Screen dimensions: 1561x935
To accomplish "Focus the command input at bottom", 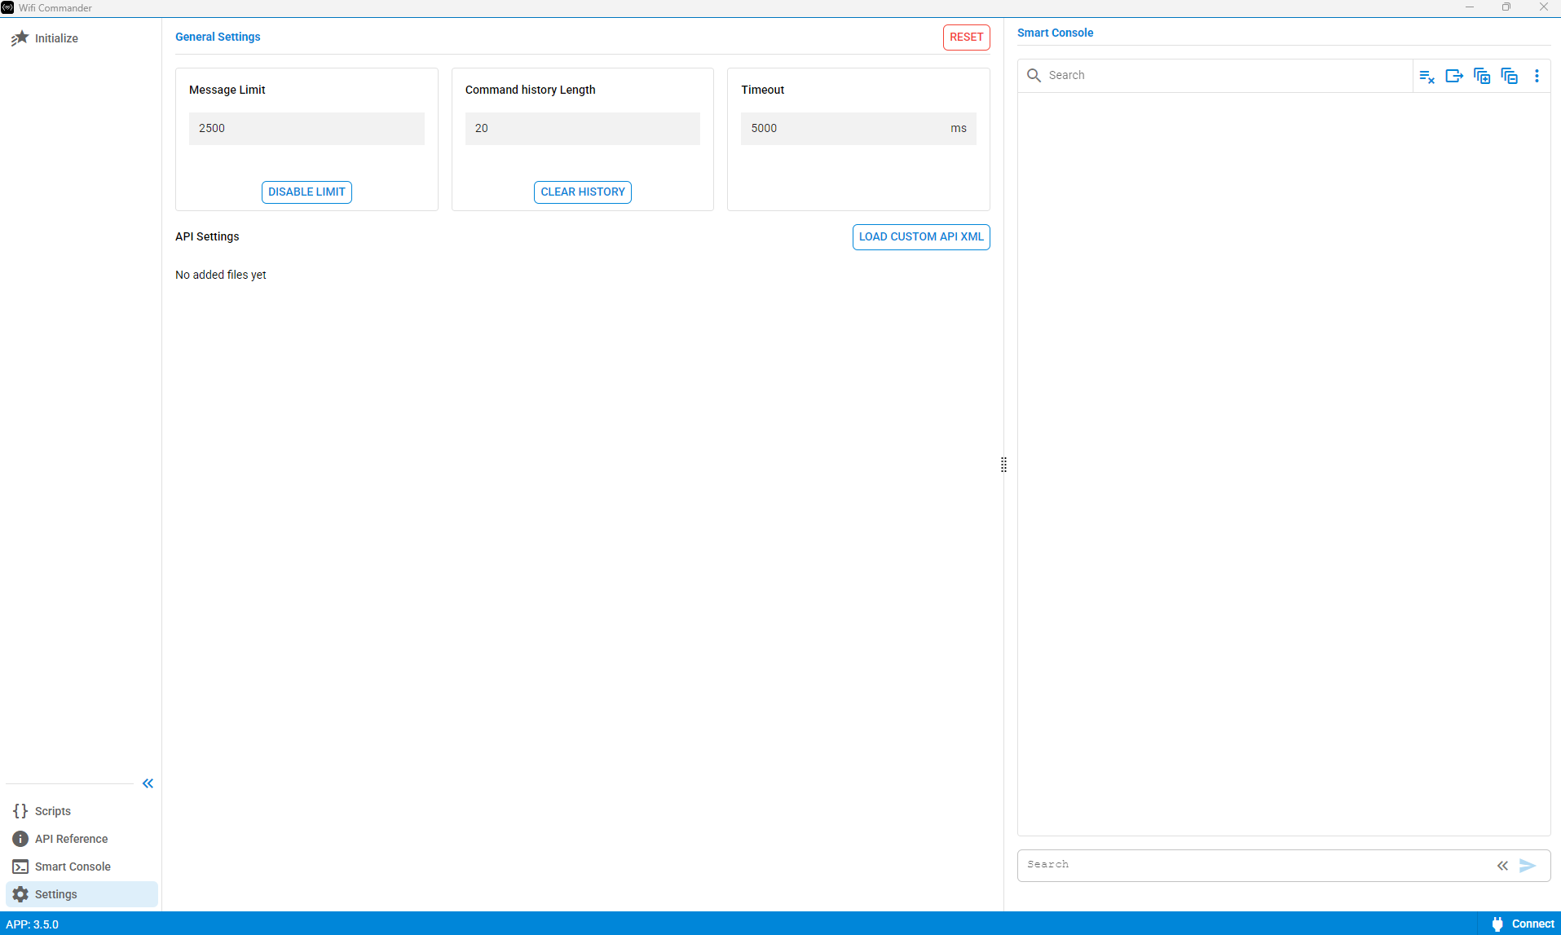I will point(1255,865).
